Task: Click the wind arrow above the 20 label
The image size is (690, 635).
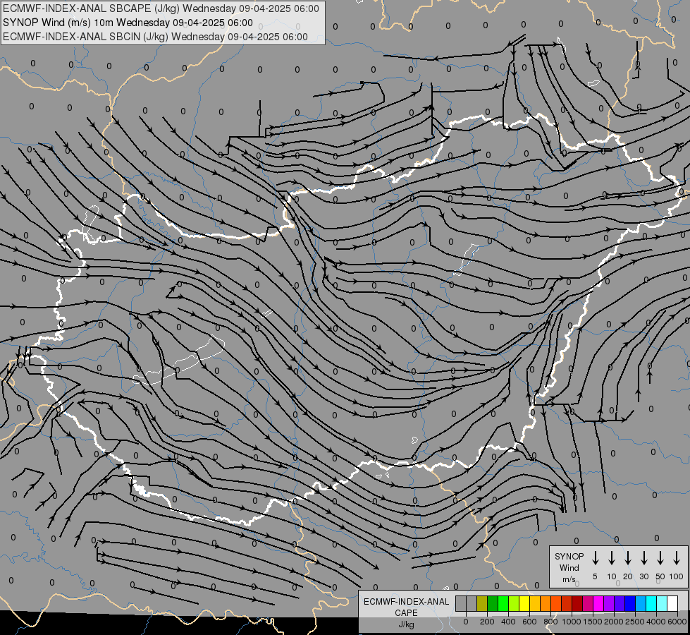Action: click(x=628, y=558)
